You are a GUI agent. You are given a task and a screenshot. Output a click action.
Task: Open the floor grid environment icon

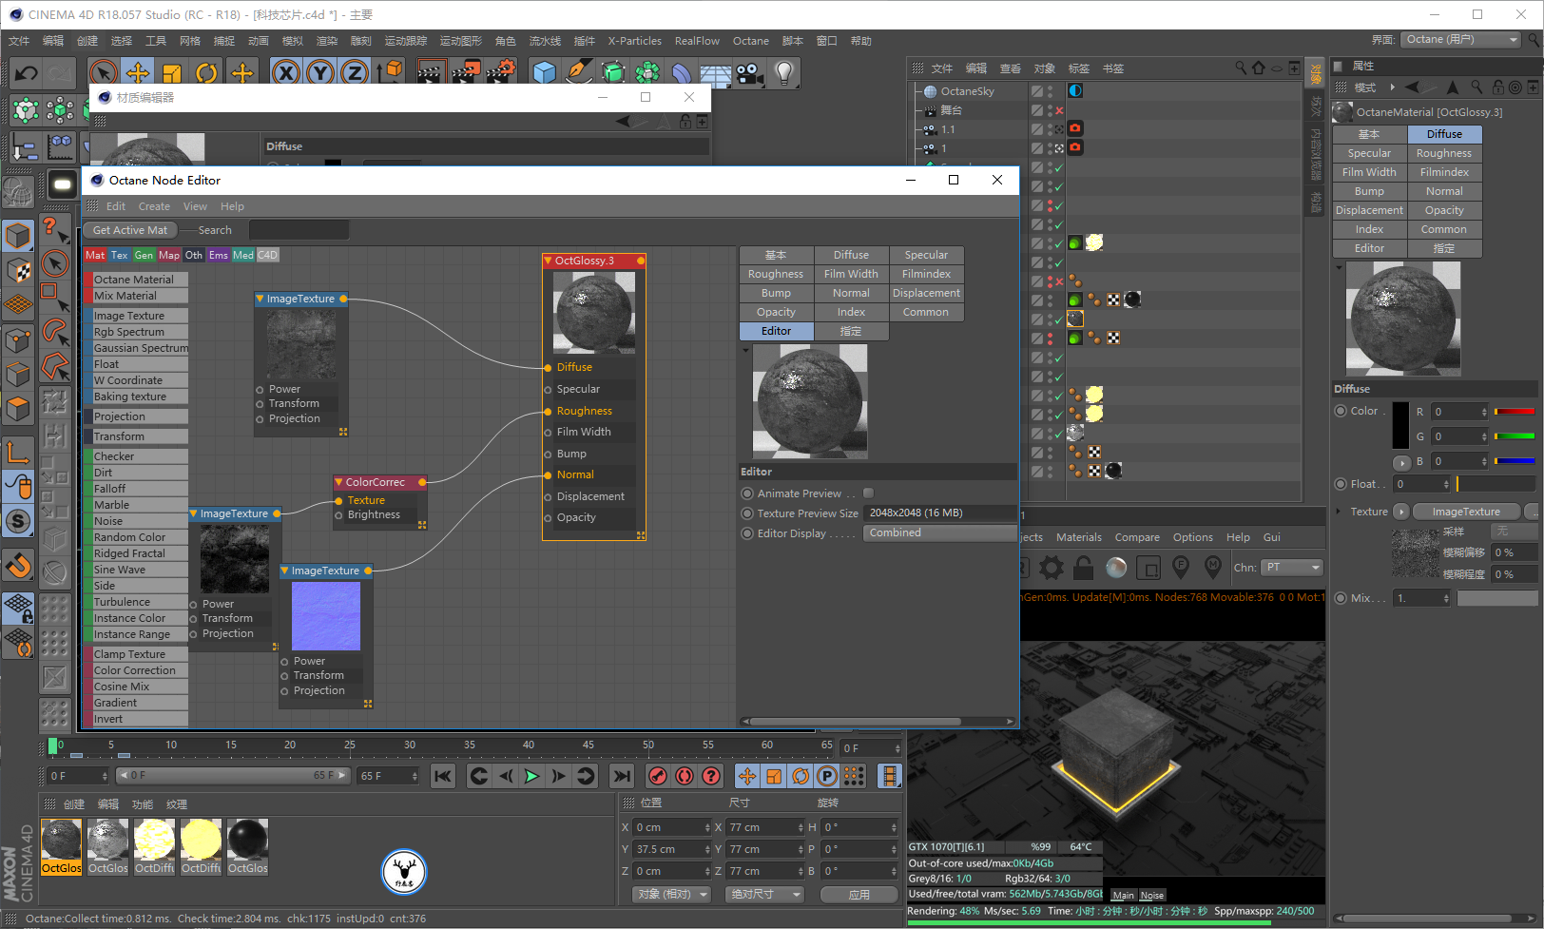(715, 73)
